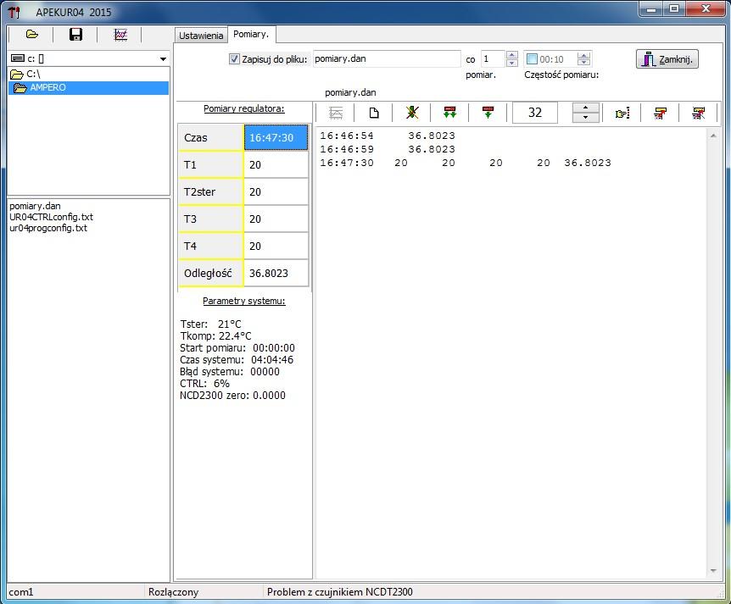Increase the 'co' measurement count stepper

(x=512, y=55)
